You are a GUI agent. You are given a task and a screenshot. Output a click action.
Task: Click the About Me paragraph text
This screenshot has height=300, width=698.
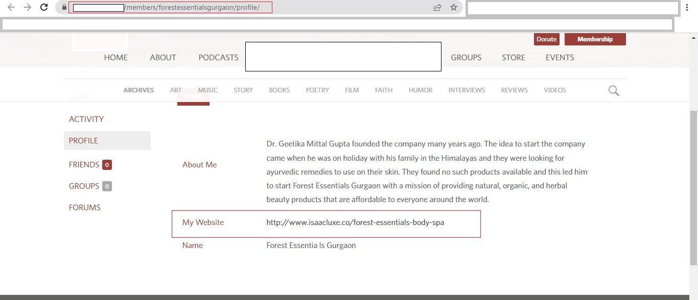[427, 172]
